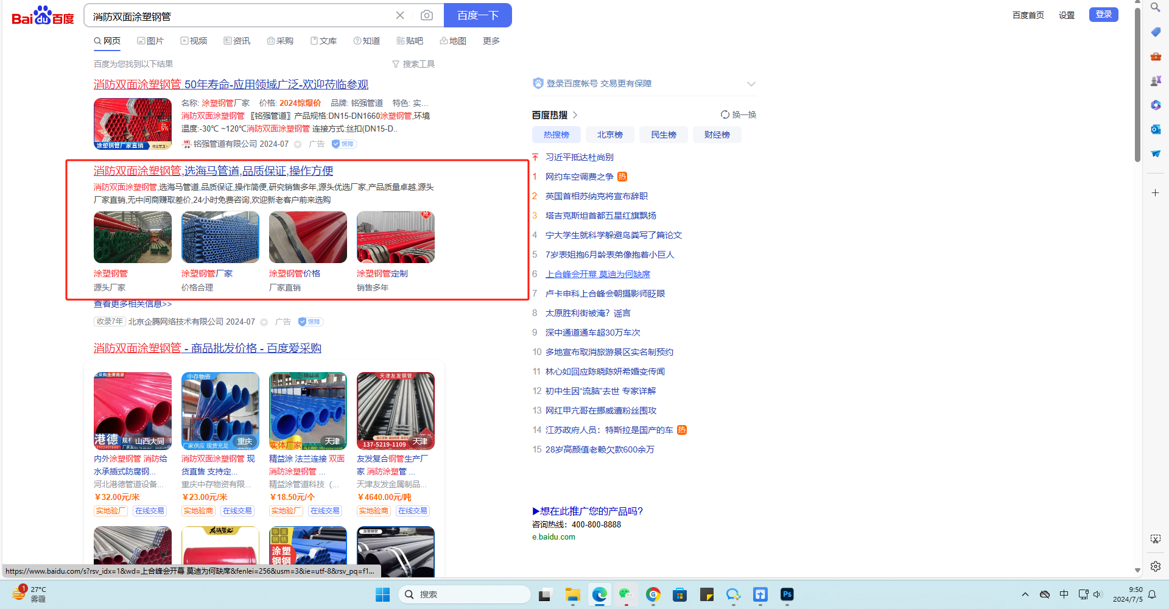Go to the 资讯 tab
This screenshot has height=609, width=1169.
pyautogui.click(x=237, y=41)
